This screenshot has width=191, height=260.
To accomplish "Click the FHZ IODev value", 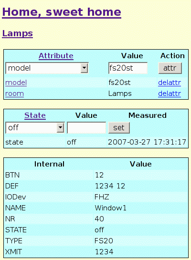I will coord(102,197).
